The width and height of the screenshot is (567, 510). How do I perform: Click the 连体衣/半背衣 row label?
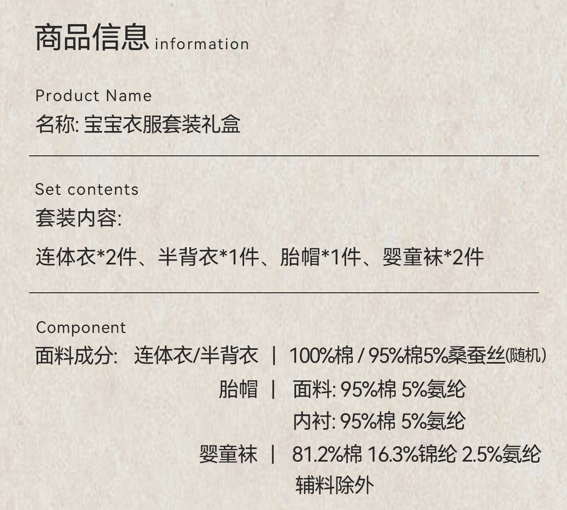pos(196,356)
